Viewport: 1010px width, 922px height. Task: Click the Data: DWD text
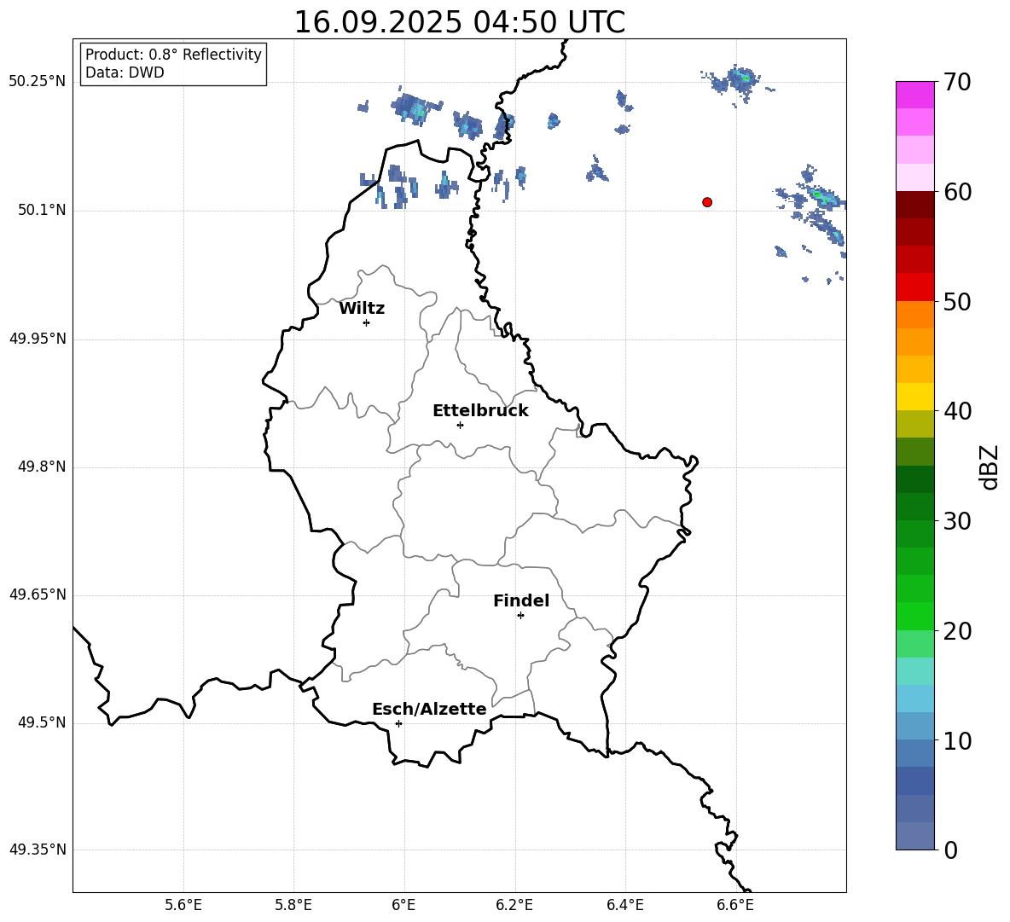125,72
